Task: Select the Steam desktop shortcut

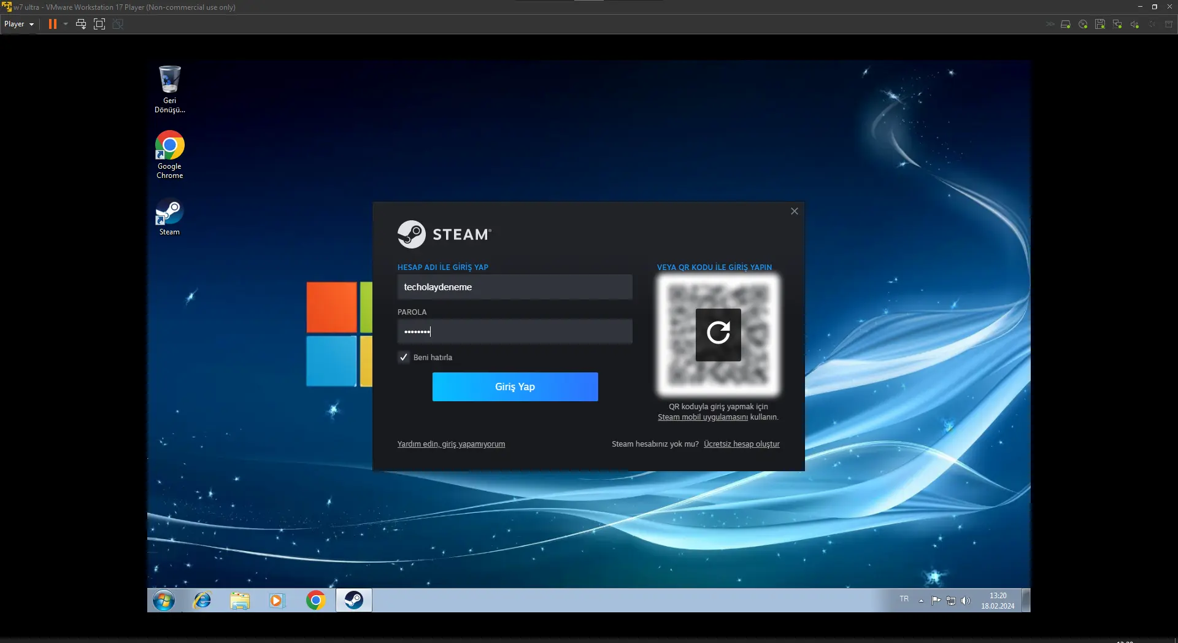Action: click(169, 217)
